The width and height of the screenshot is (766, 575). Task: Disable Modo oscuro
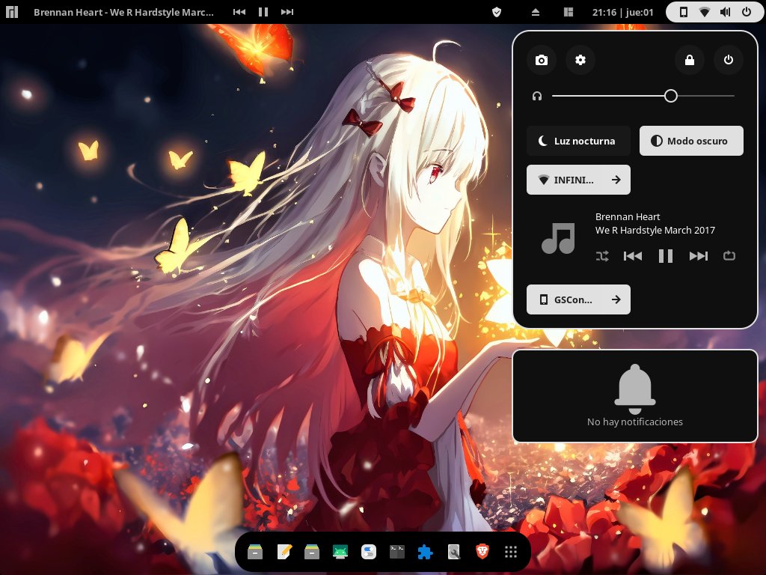691,141
